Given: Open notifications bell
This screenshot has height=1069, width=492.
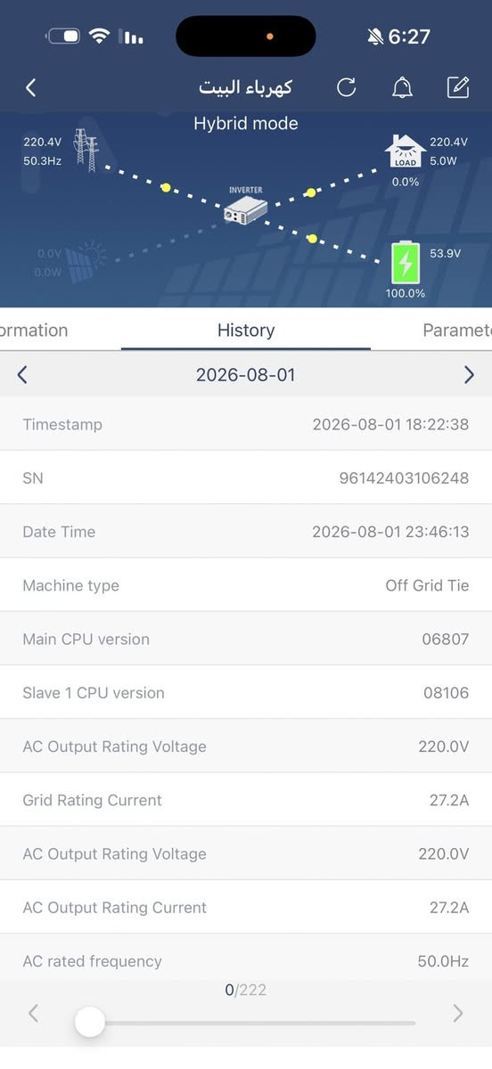Looking at the screenshot, I should (x=403, y=87).
